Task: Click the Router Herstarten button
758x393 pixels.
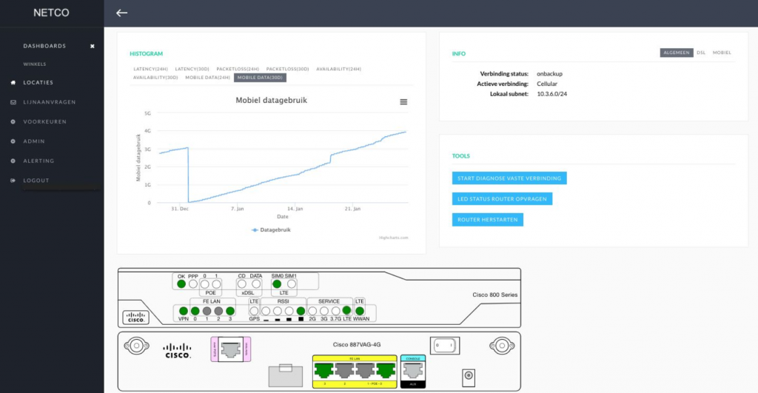Action: pos(487,220)
